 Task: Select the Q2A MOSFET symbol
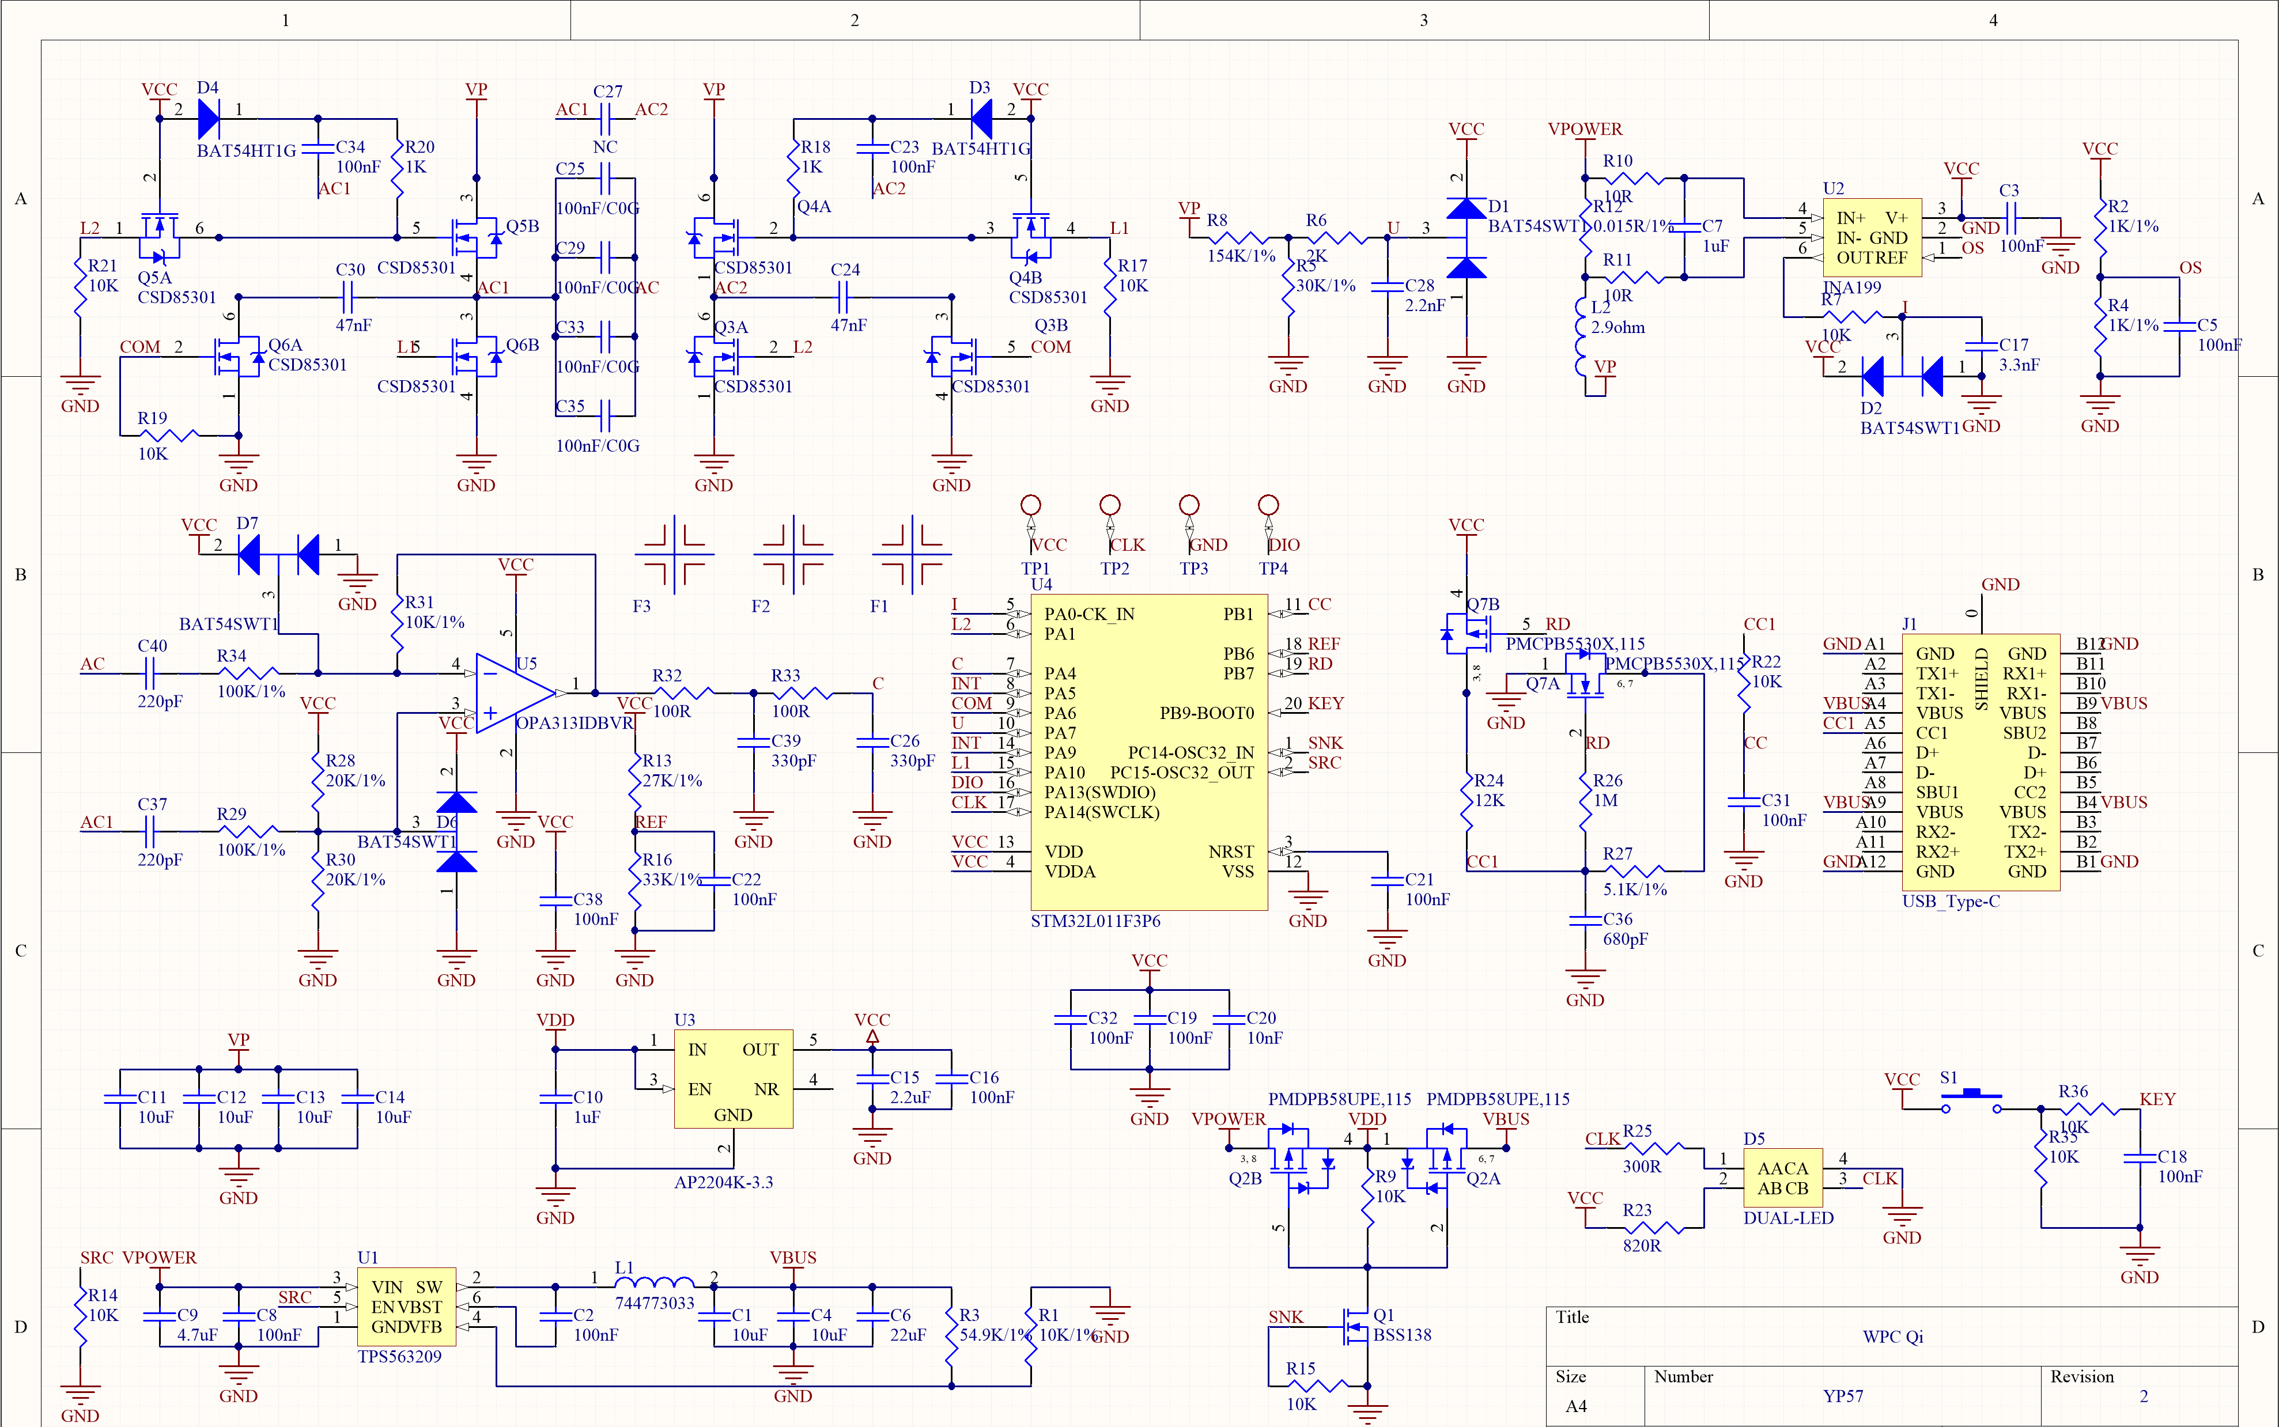(1437, 1159)
